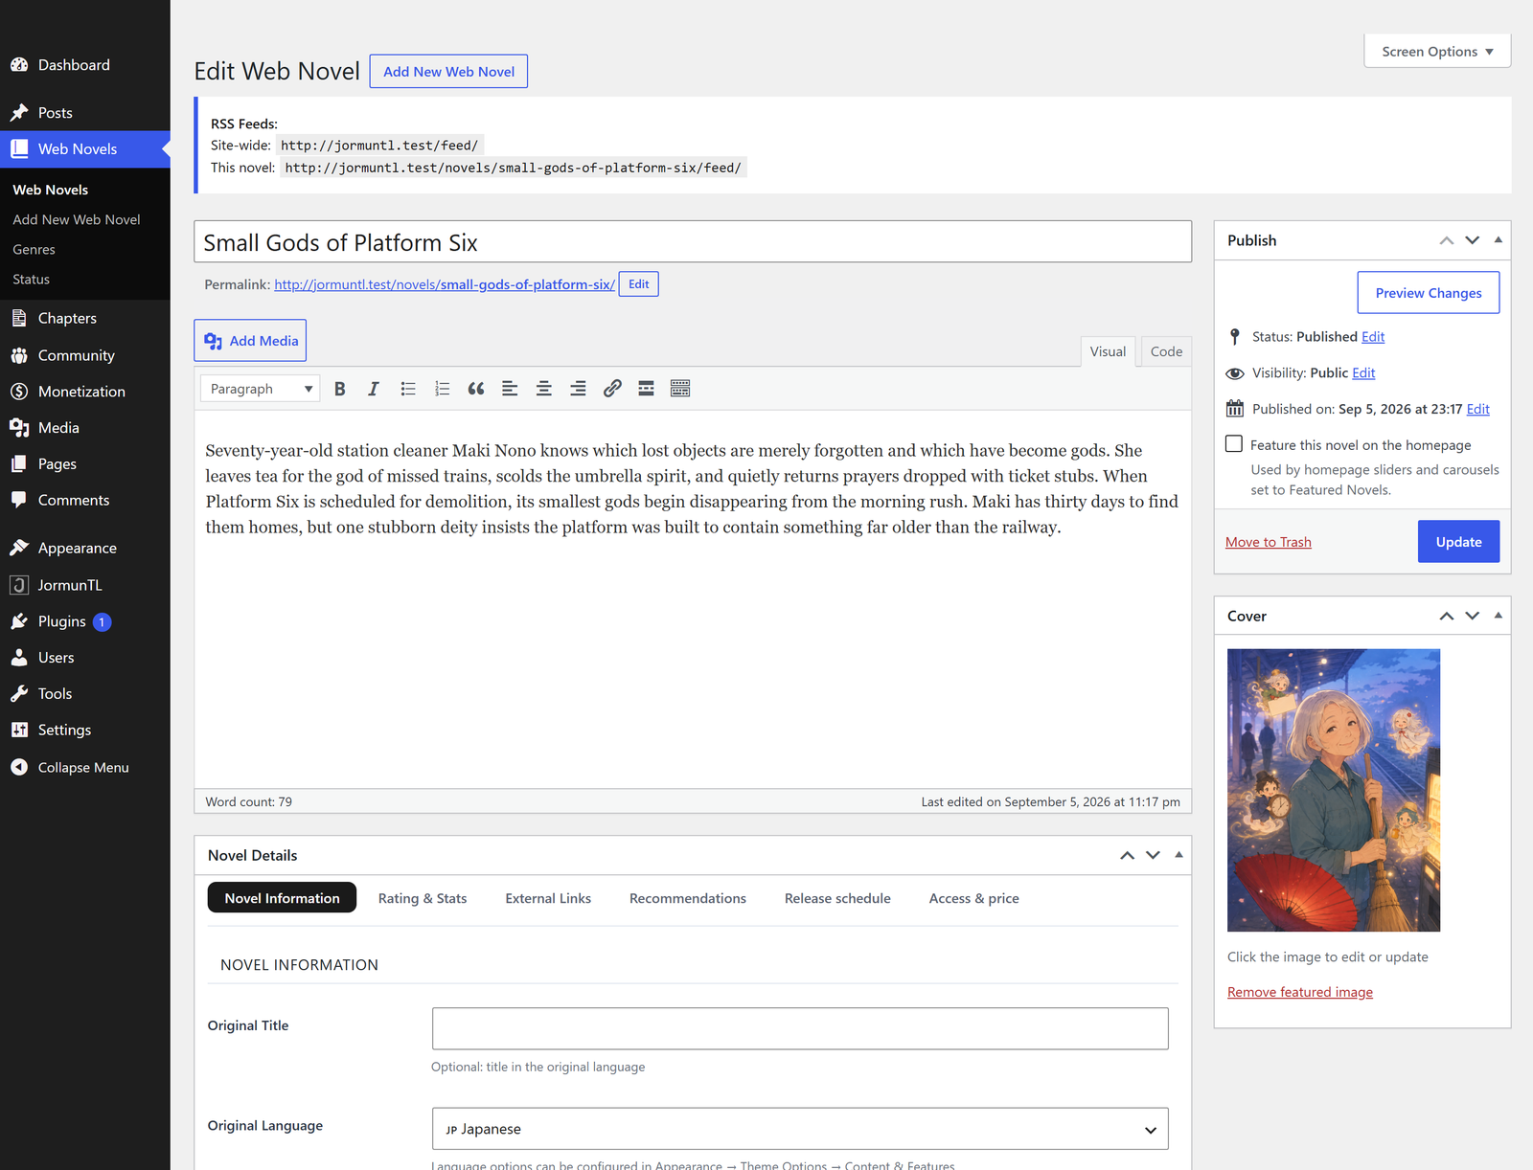The image size is (1533, 1170).
Task: Apply italic formatting in editor toolbar
Action: tap(374, 389)
